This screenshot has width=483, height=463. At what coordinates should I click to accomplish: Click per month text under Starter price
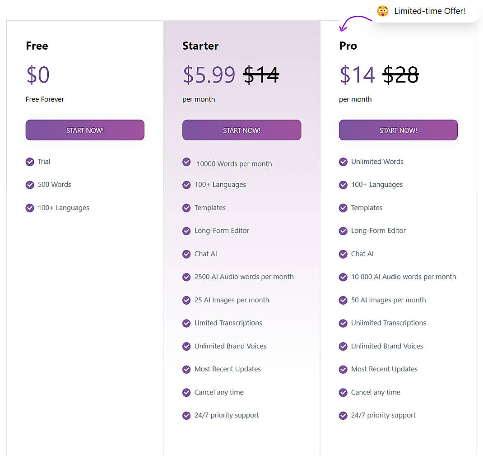199,99
